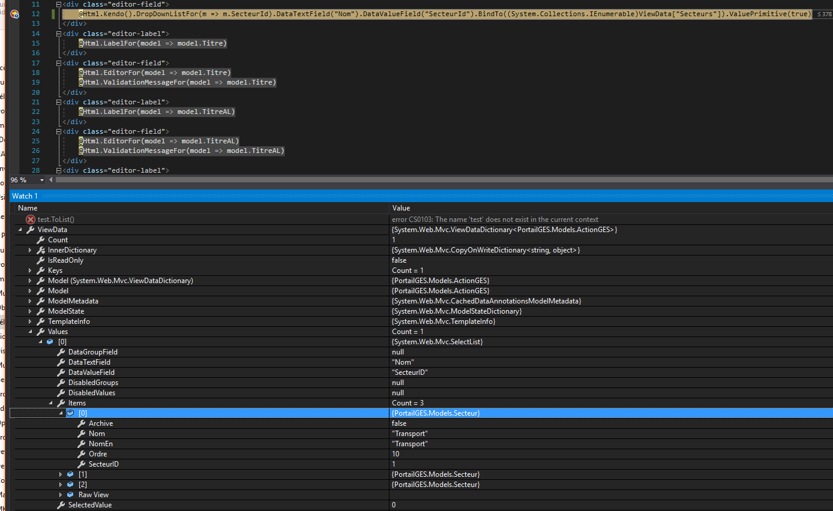
Task: Click the wrench icon beside SecteurID
Action: click(x=82, y=464)
